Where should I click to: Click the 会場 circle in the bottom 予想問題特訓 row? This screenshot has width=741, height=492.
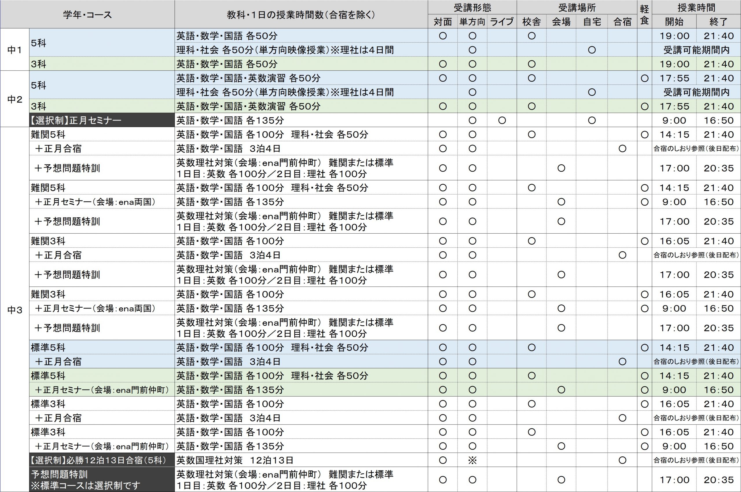point(561,480)
